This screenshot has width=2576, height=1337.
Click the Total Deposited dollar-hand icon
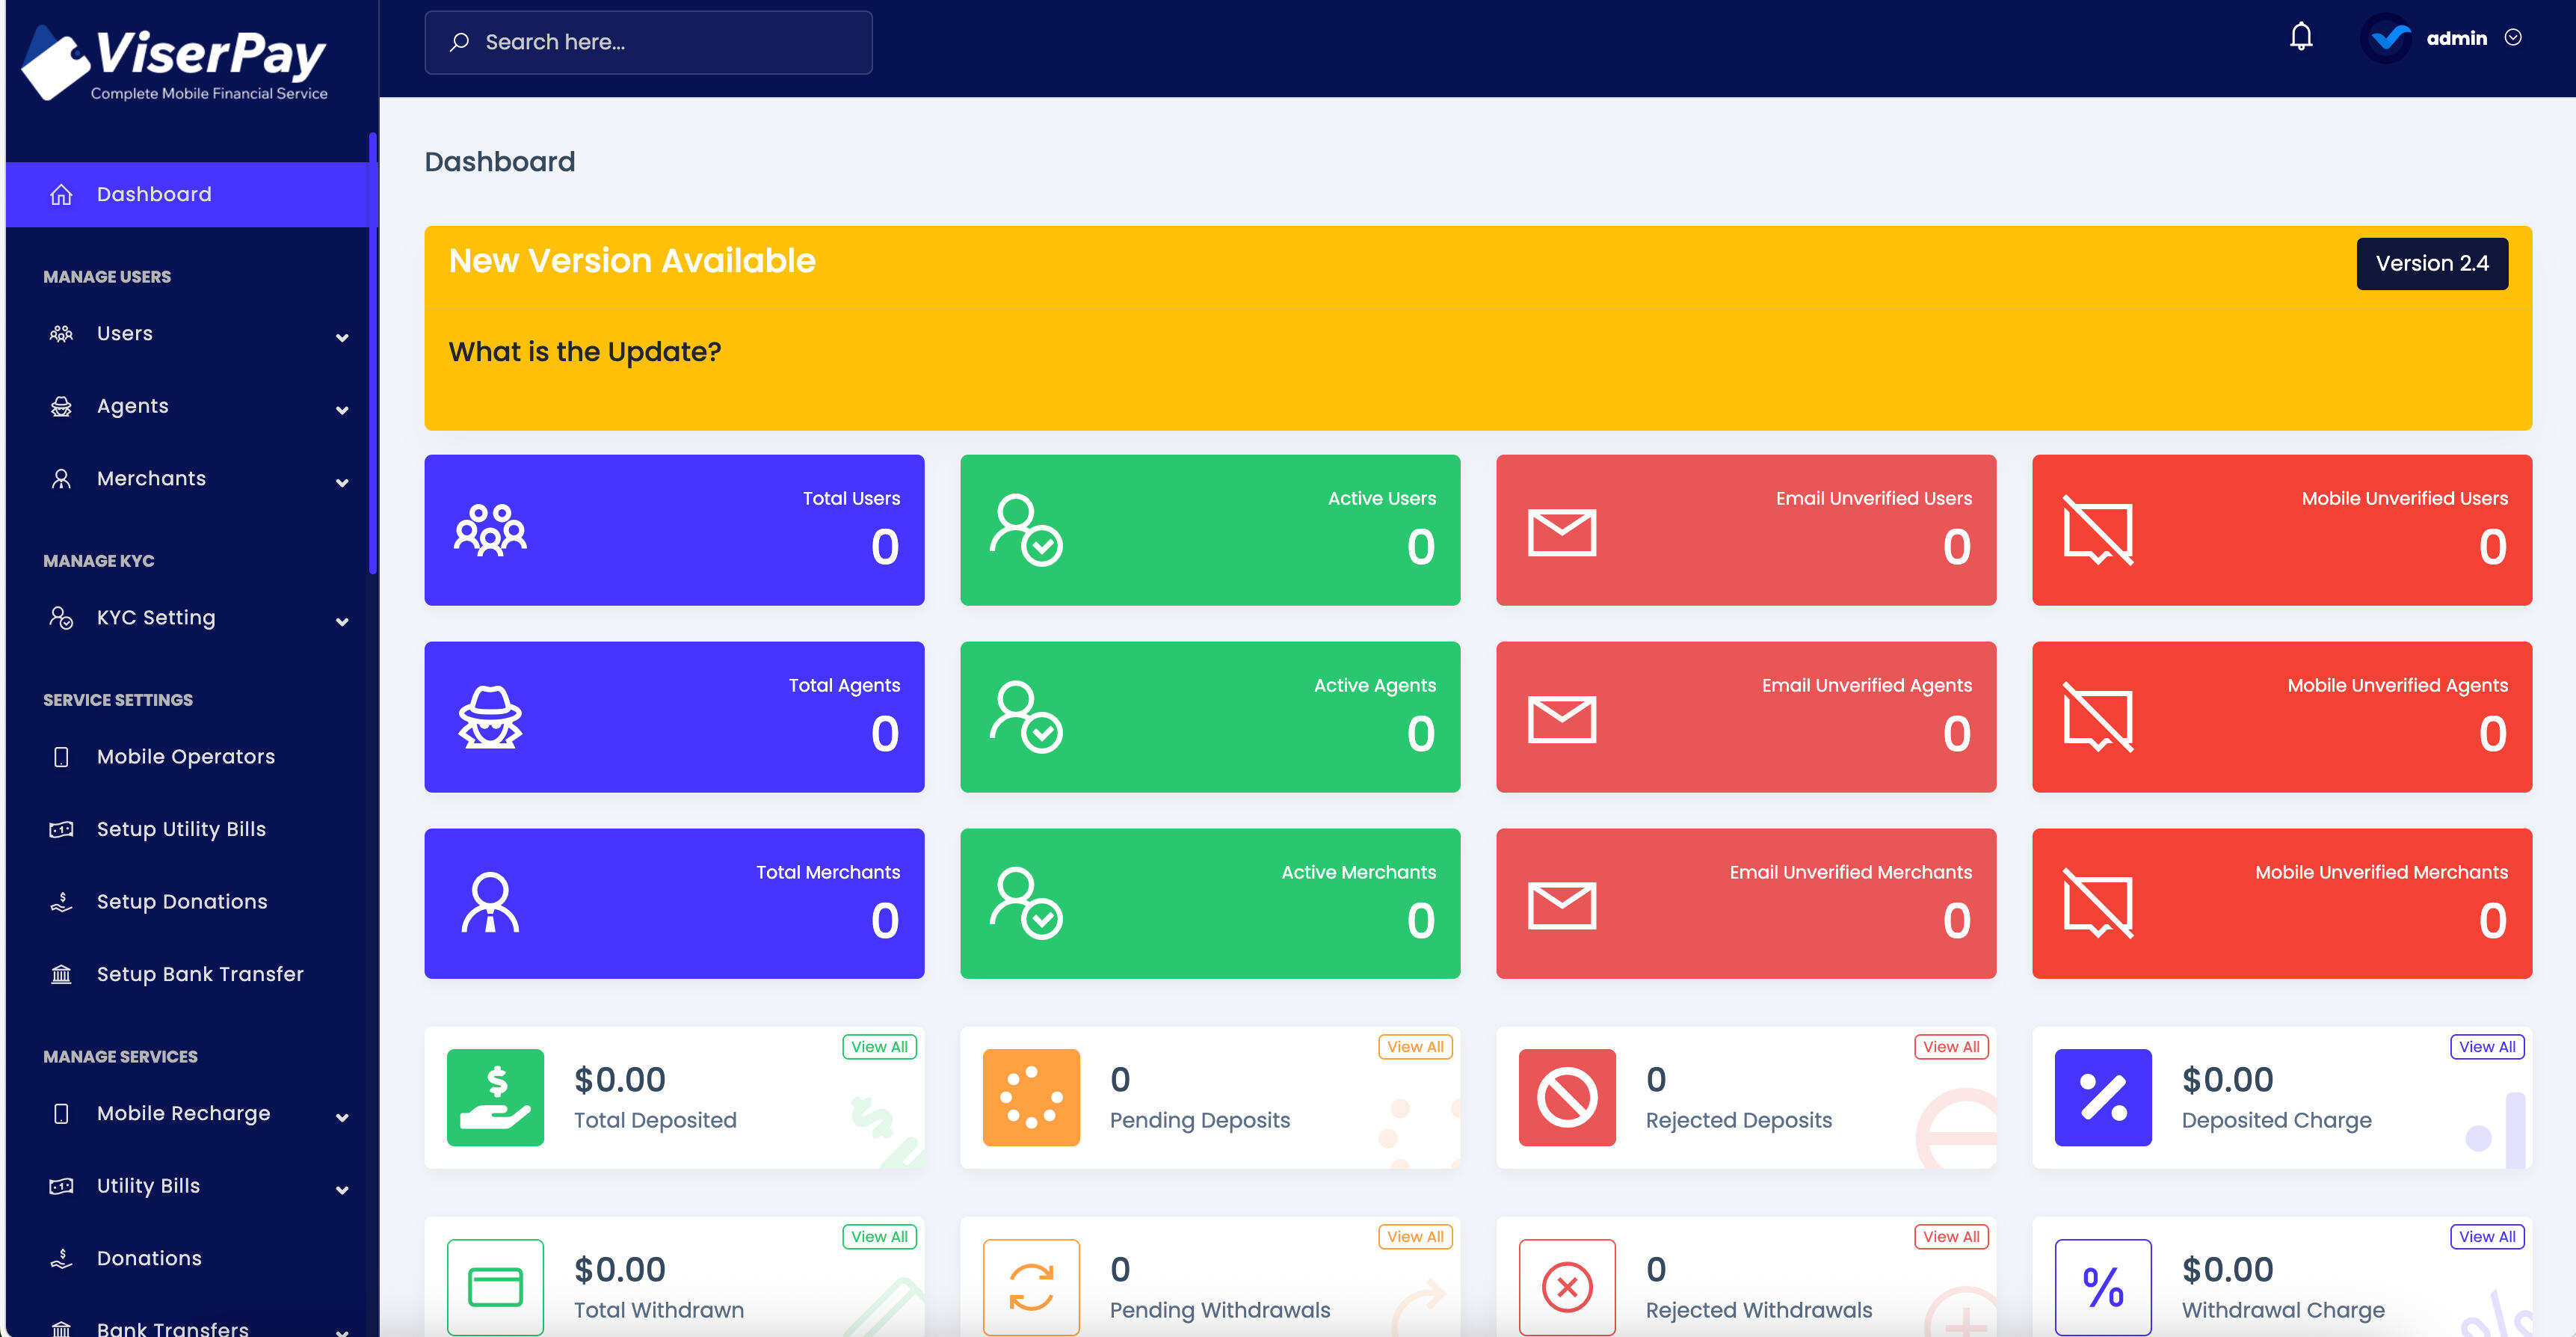tap(495, 1097)
